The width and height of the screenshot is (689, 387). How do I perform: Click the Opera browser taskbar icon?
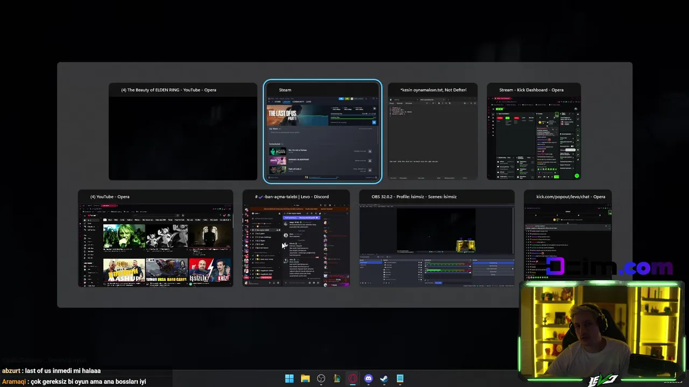tap(353, 378)
